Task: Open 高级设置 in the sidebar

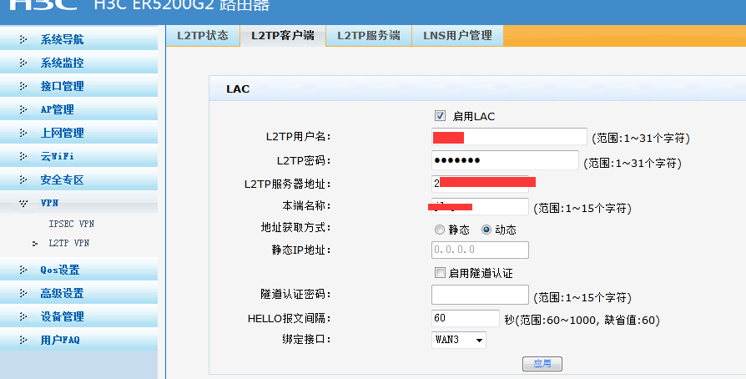Action: click(x=62, y=293)
